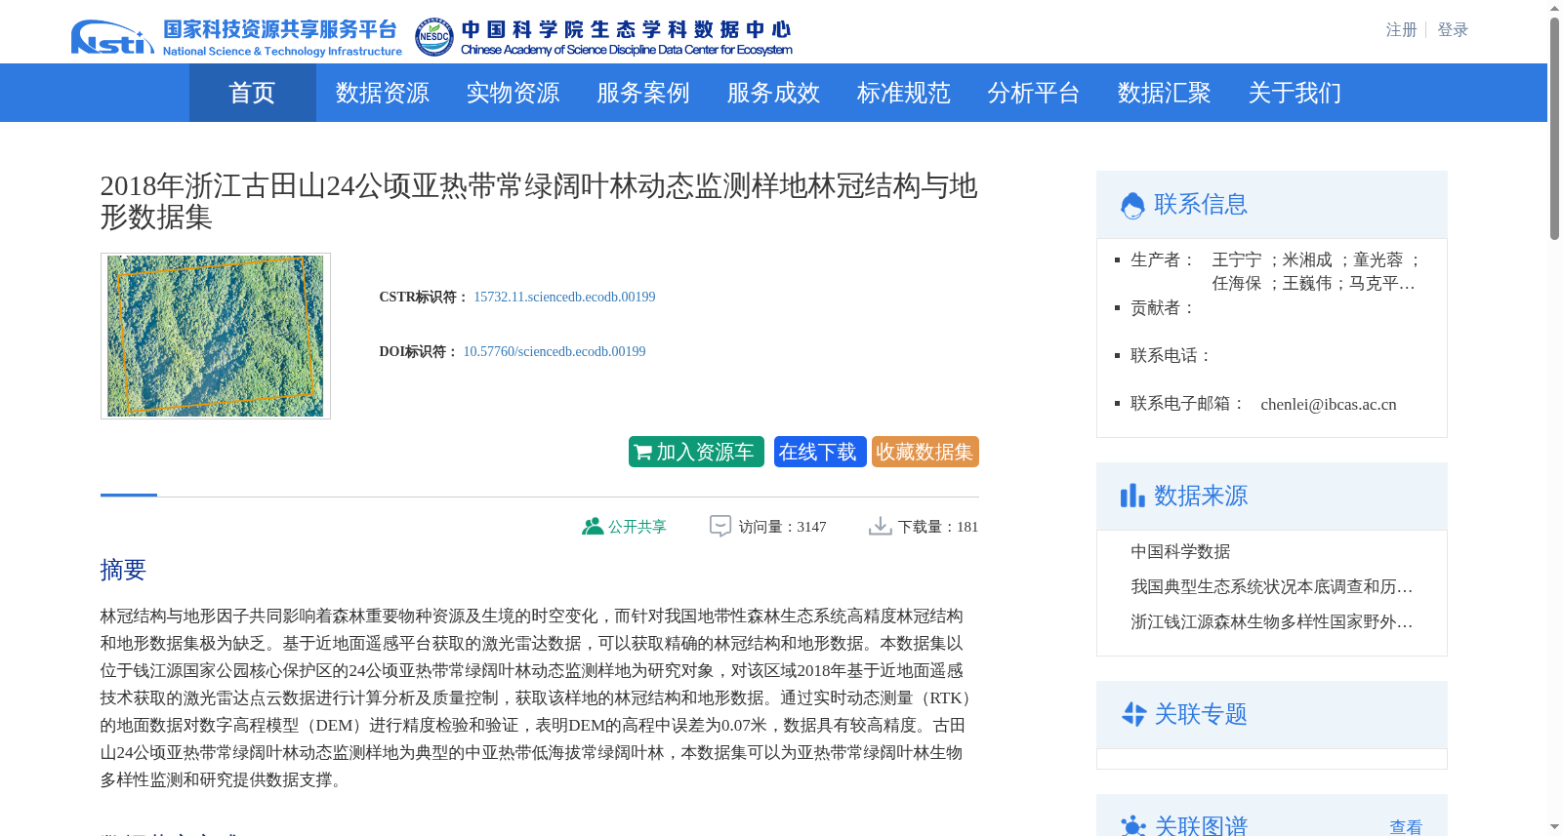
Task: Click the public sharing people icon
Action: [593, 526]
